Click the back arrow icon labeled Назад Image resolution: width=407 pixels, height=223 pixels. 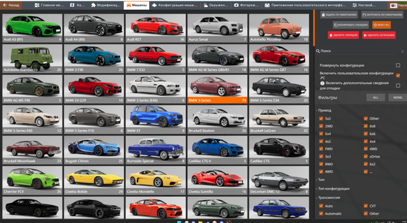coord(5,5)
